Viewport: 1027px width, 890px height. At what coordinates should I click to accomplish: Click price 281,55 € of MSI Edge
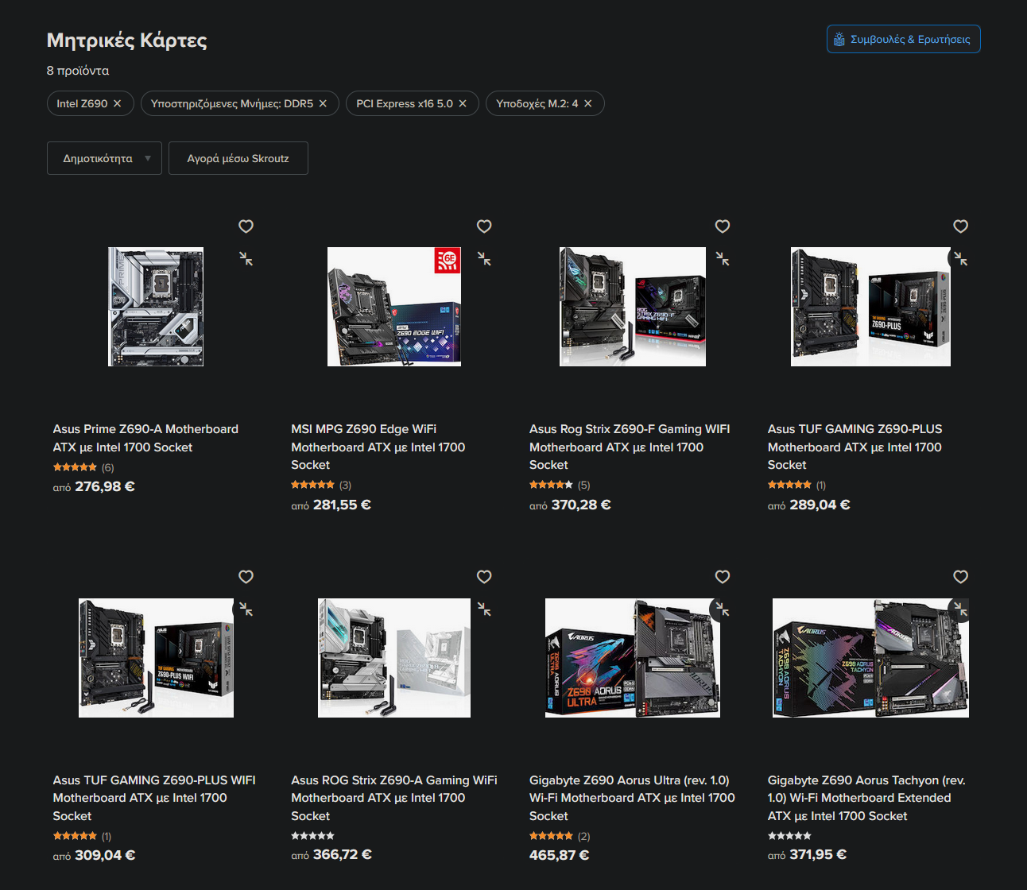pos(342,505)
